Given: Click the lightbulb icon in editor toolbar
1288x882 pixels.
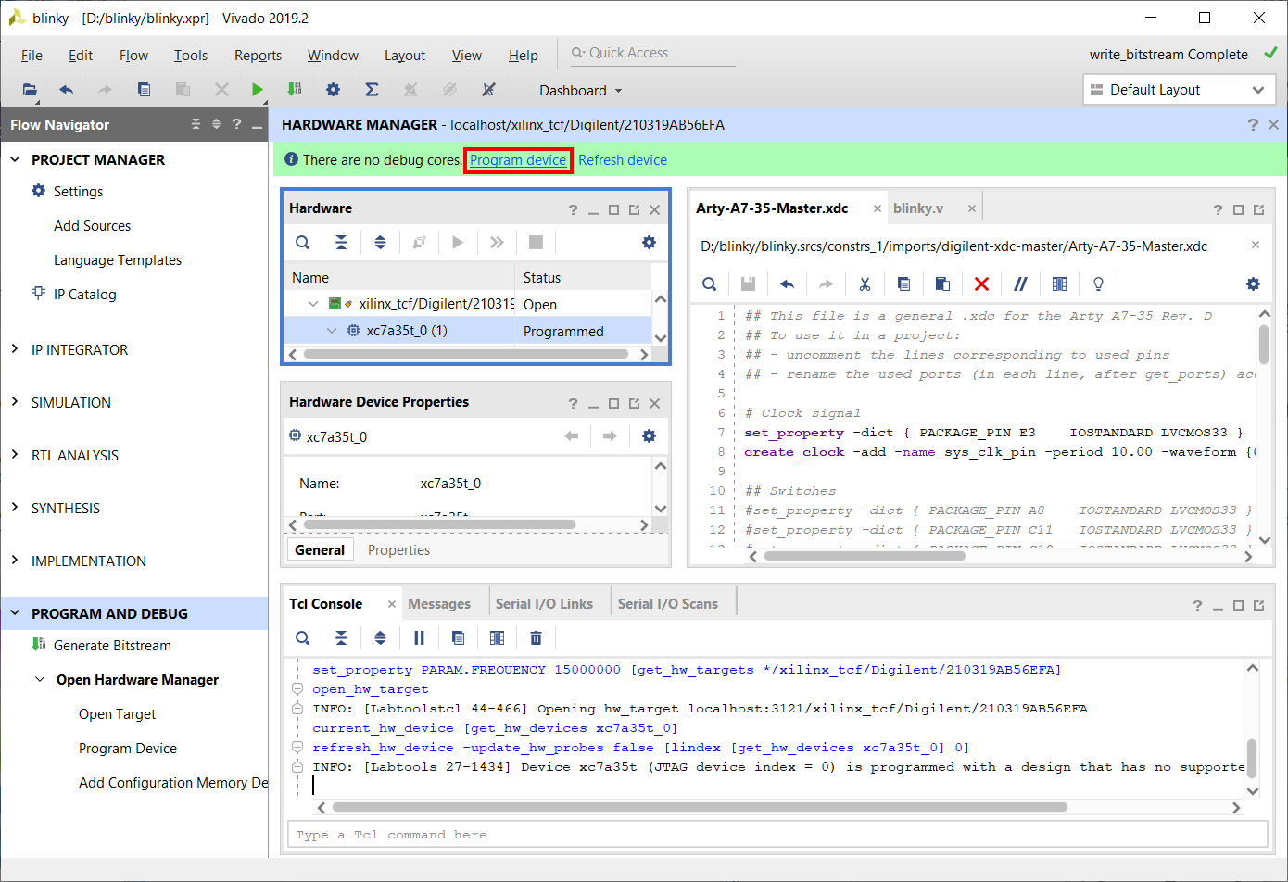Looking at the screenshot, I should click(1098, 283).
